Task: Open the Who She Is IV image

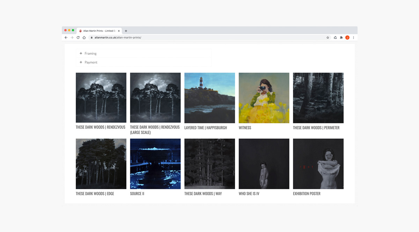Action: (x=264, y=164)
